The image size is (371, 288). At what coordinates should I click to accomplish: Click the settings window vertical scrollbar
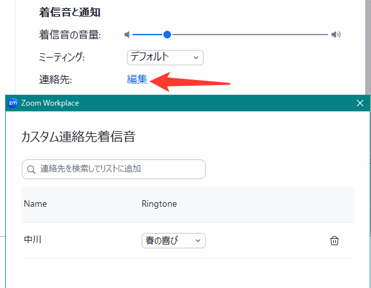coord(368,47)
